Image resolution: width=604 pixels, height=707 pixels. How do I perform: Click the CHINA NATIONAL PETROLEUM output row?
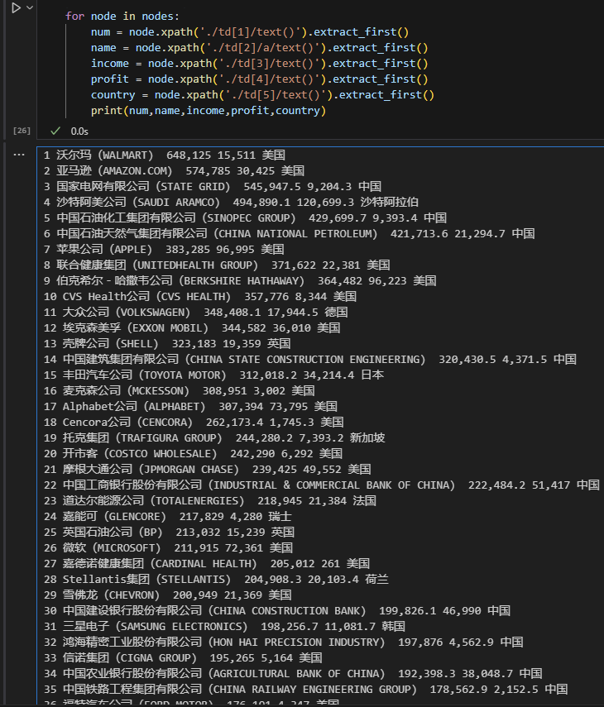[289, 234]
